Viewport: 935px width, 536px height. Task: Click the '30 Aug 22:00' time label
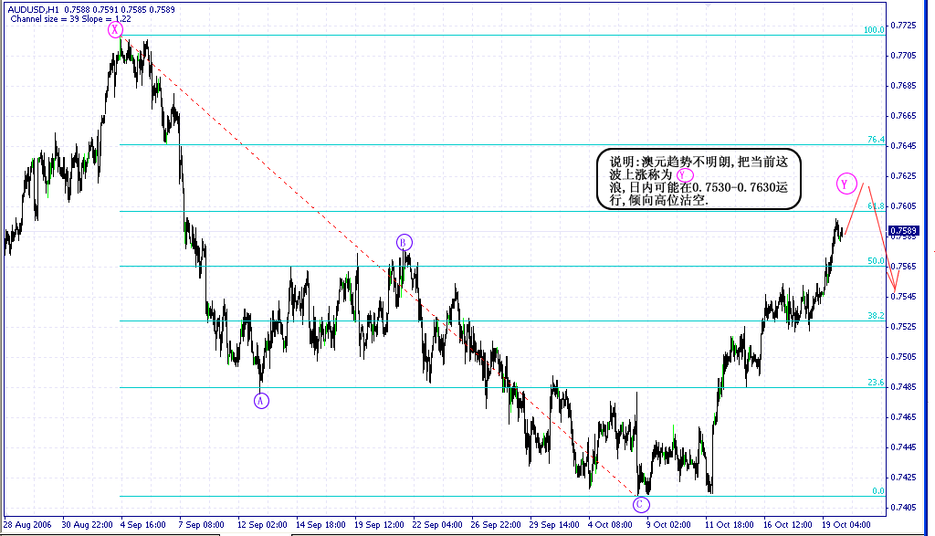coord(87,525)
